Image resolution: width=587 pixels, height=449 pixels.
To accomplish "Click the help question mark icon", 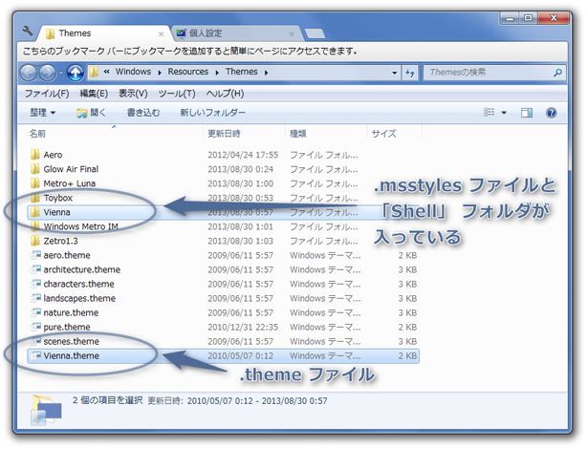I will [551, 113].
